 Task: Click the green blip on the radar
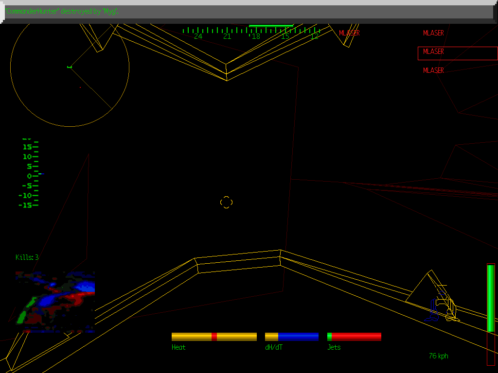click(x=70, y=67)
